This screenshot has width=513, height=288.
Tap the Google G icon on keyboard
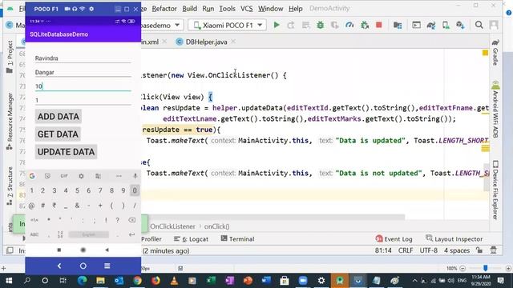click(x=32, y=176)
